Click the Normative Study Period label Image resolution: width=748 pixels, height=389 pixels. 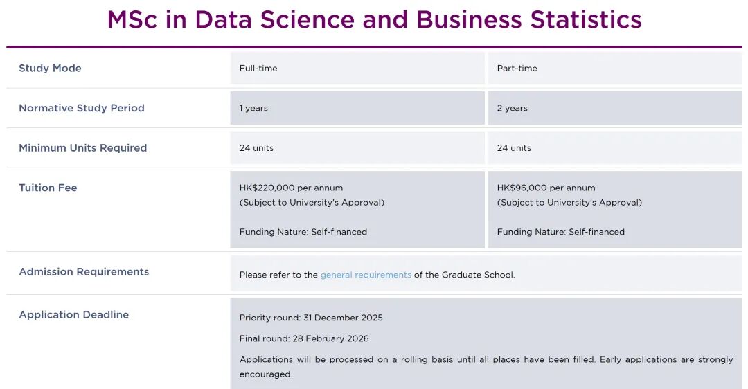click(x=82, y=108)
